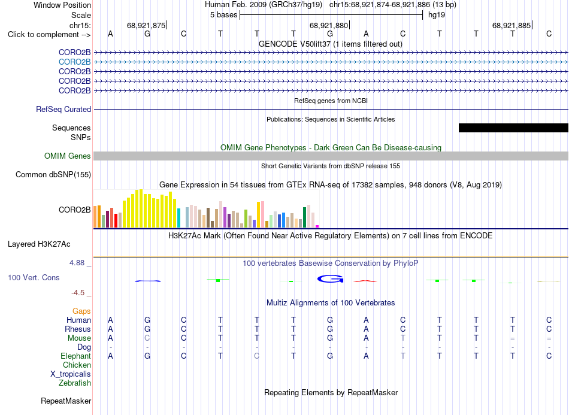Click the 'Click to complement -->' label

[49, 35]
